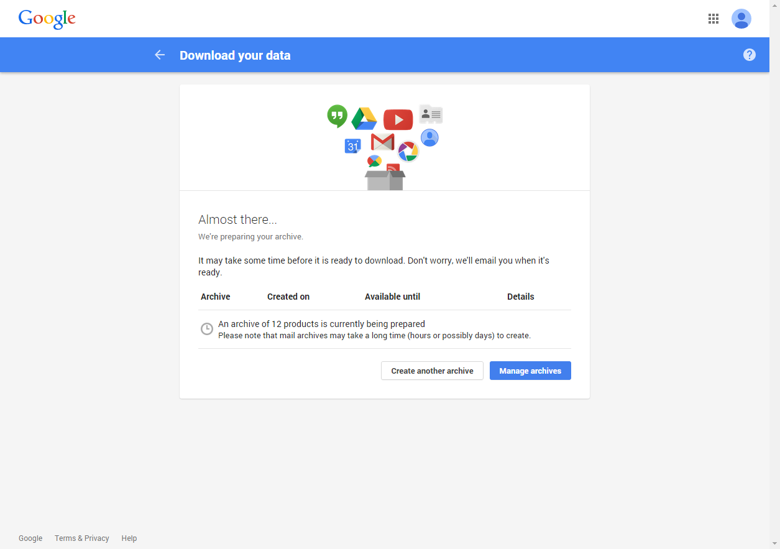Click the Created on column header
Viewport: 780px width, 549px height.
[x=288, y=297]
